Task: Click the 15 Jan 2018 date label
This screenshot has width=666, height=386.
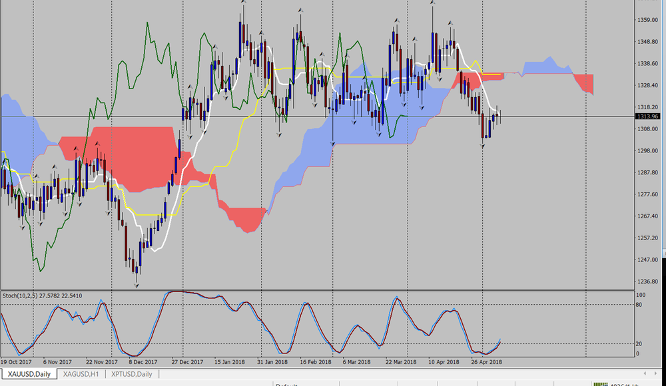Action: [229, 362]
